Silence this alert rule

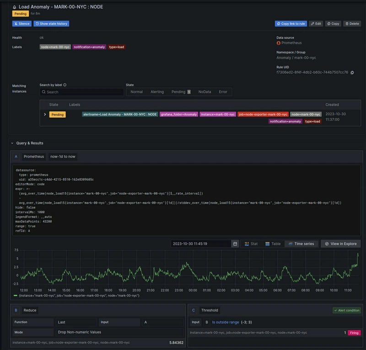[22, 23]
